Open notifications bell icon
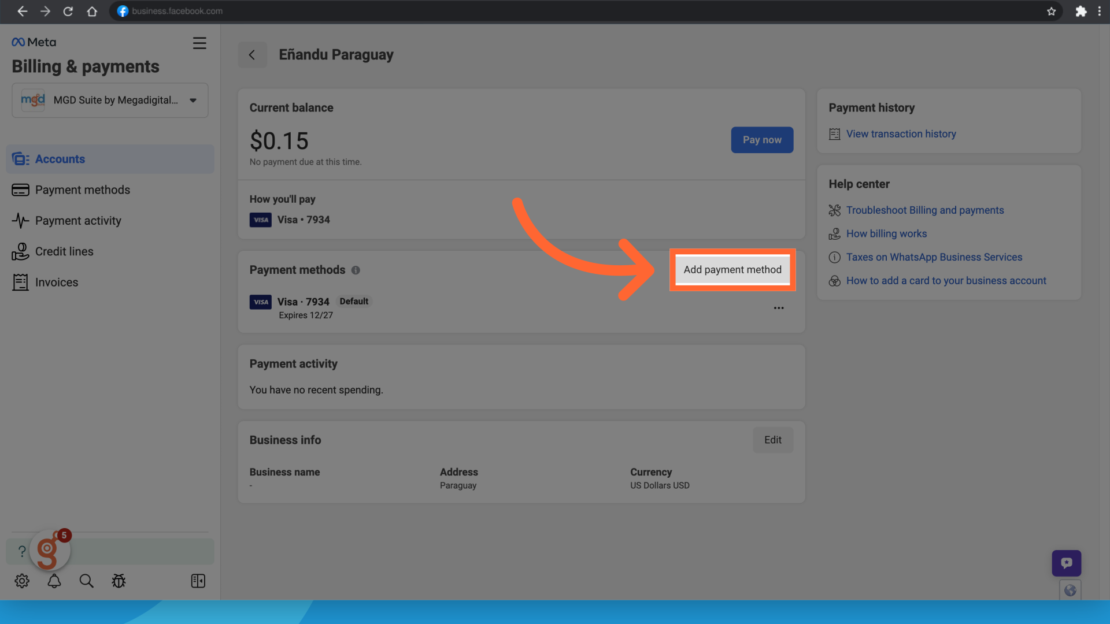Screen dimensions: 1110x624 point(54,581)
